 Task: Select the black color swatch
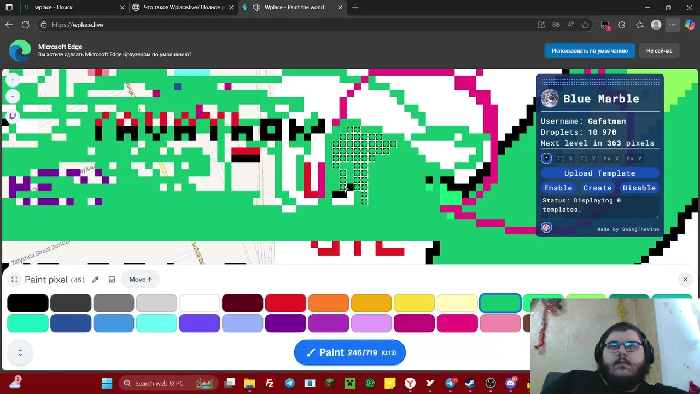click(x=28, y=303)
